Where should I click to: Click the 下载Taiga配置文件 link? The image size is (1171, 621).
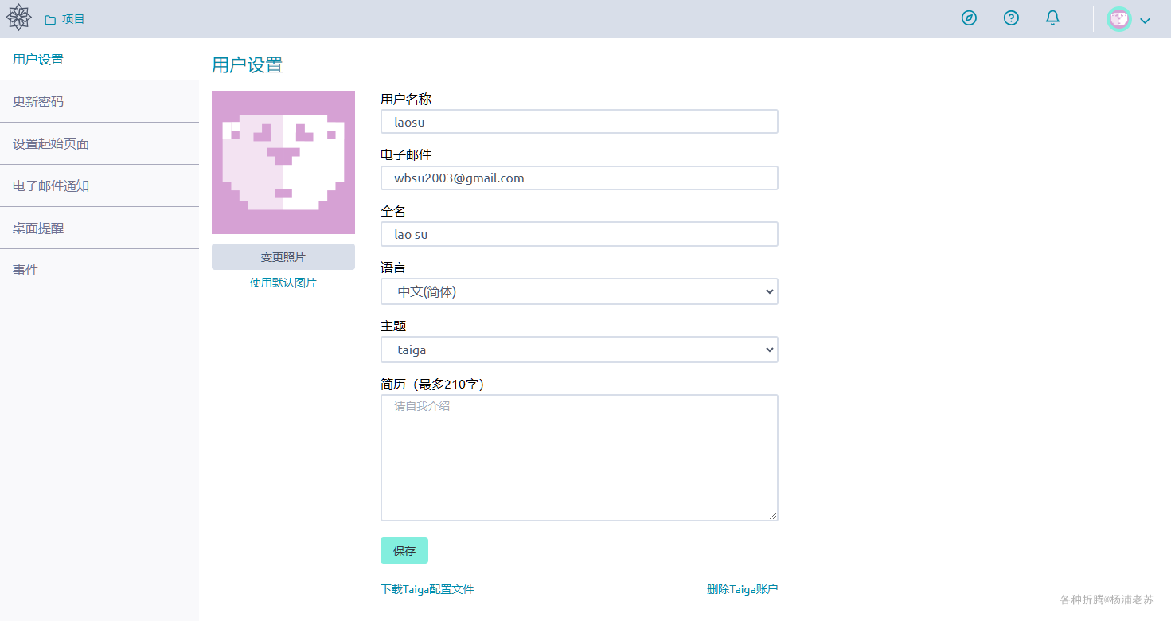(x=427, y=589)
